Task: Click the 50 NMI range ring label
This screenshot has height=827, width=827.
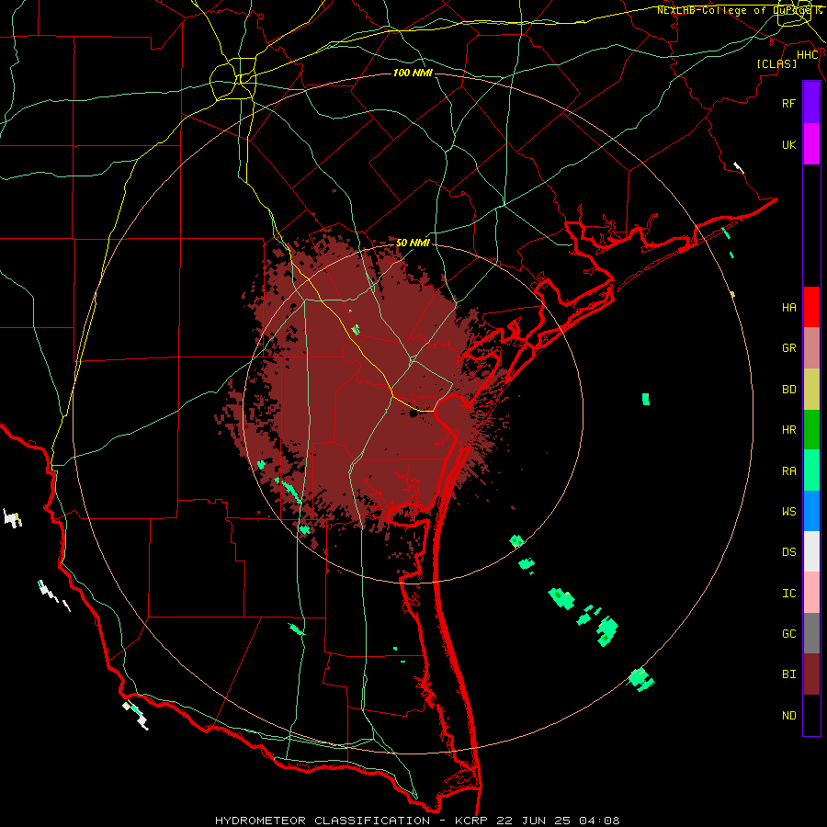Action: pyautogui.click(x=413, y=243)
